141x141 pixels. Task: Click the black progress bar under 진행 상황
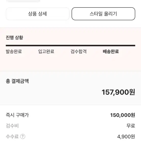[70, 46]
